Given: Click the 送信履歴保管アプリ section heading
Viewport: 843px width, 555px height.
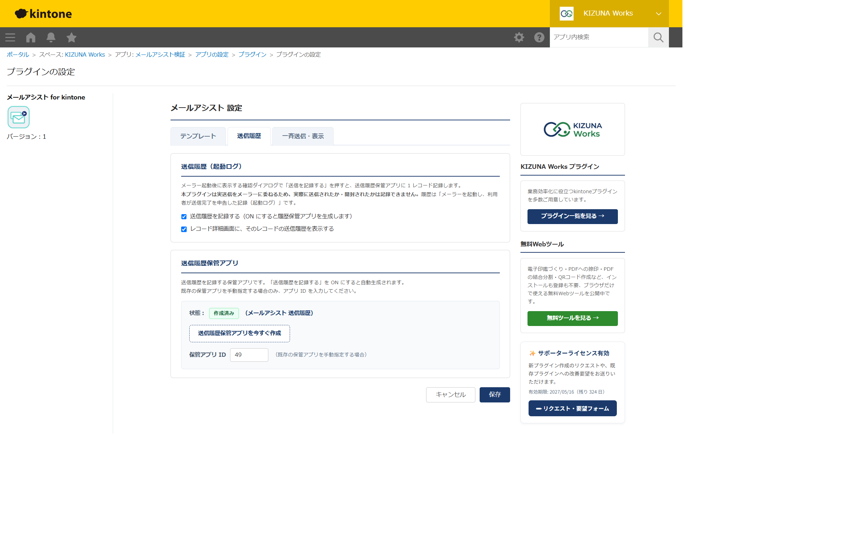Looking at the screenshot, I should point(210,263).
